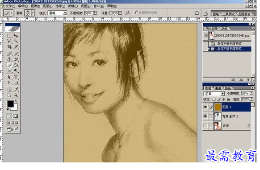Select the Paint Bucket tool
260x170 pixels.
(x=16, y=65)
